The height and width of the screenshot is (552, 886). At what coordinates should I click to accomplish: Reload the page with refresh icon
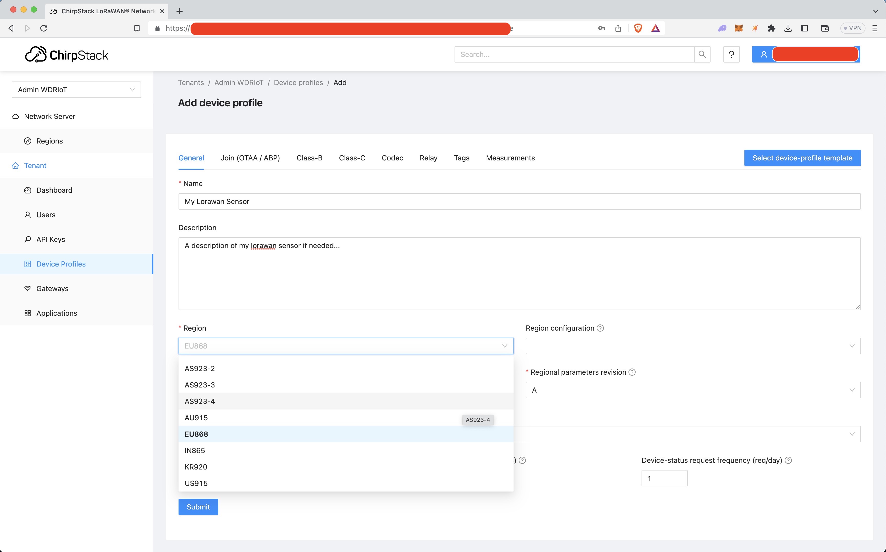[x=43, y=28]
